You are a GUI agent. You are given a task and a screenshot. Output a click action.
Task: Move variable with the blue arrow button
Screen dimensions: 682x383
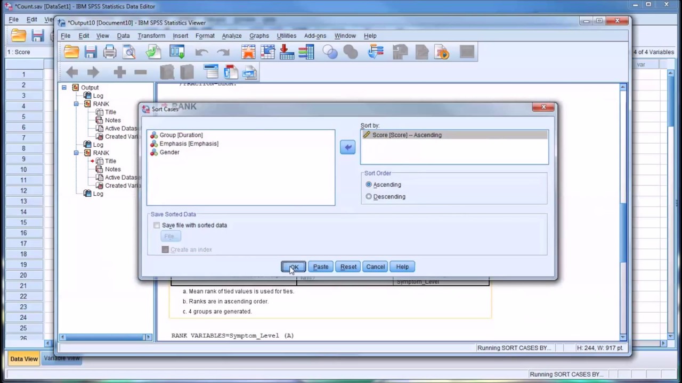347,147
